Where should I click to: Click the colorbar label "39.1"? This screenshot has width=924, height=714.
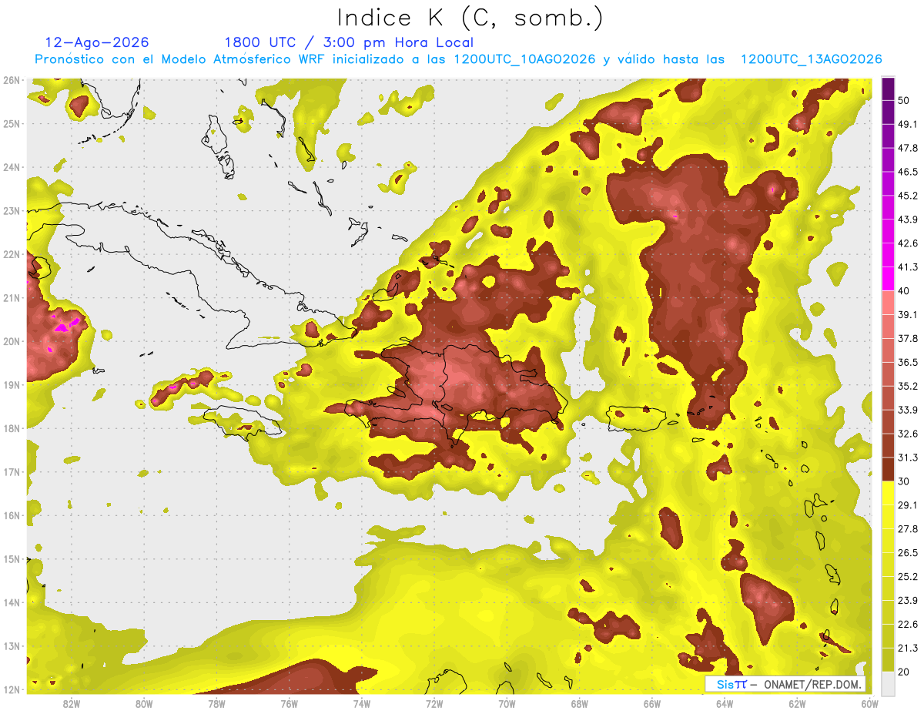tap(907, 314)
